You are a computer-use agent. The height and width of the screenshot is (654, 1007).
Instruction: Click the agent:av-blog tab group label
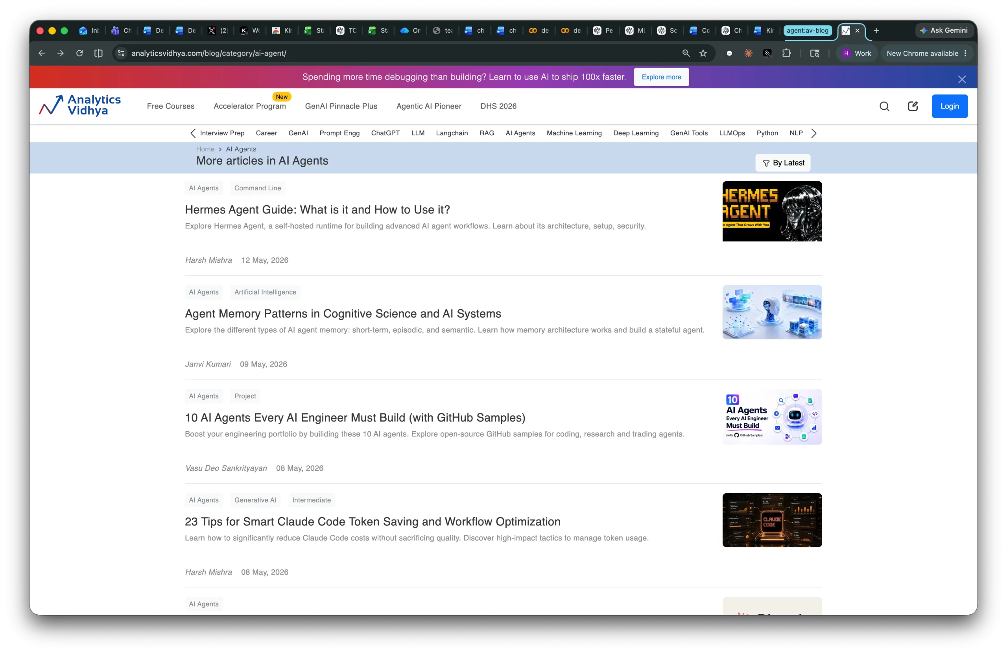(x=807, y=30)
